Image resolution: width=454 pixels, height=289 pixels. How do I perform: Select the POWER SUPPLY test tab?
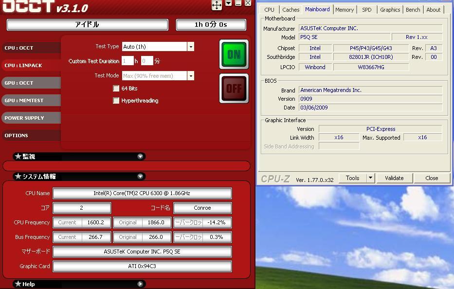(24, 118)
